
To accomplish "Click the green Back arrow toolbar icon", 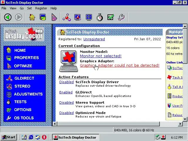I will [8, 17].
